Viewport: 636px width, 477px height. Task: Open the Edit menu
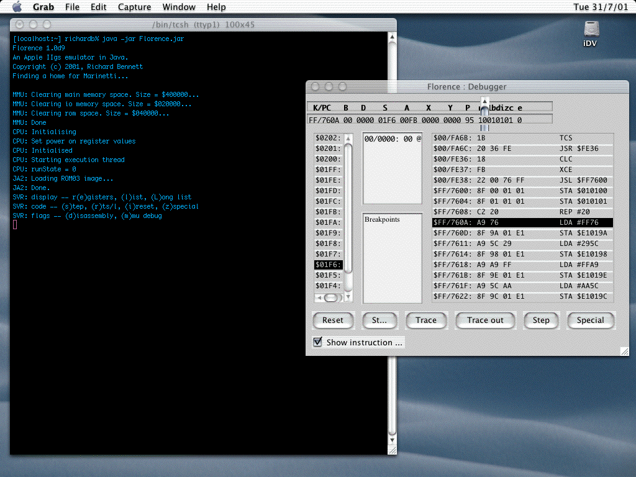click(x=98, y=7)
